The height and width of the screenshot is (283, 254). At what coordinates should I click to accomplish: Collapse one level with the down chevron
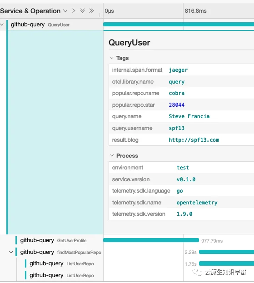(x=65, y=11)
